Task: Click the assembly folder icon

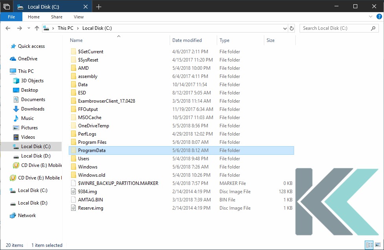Action: tap(73, 76)
